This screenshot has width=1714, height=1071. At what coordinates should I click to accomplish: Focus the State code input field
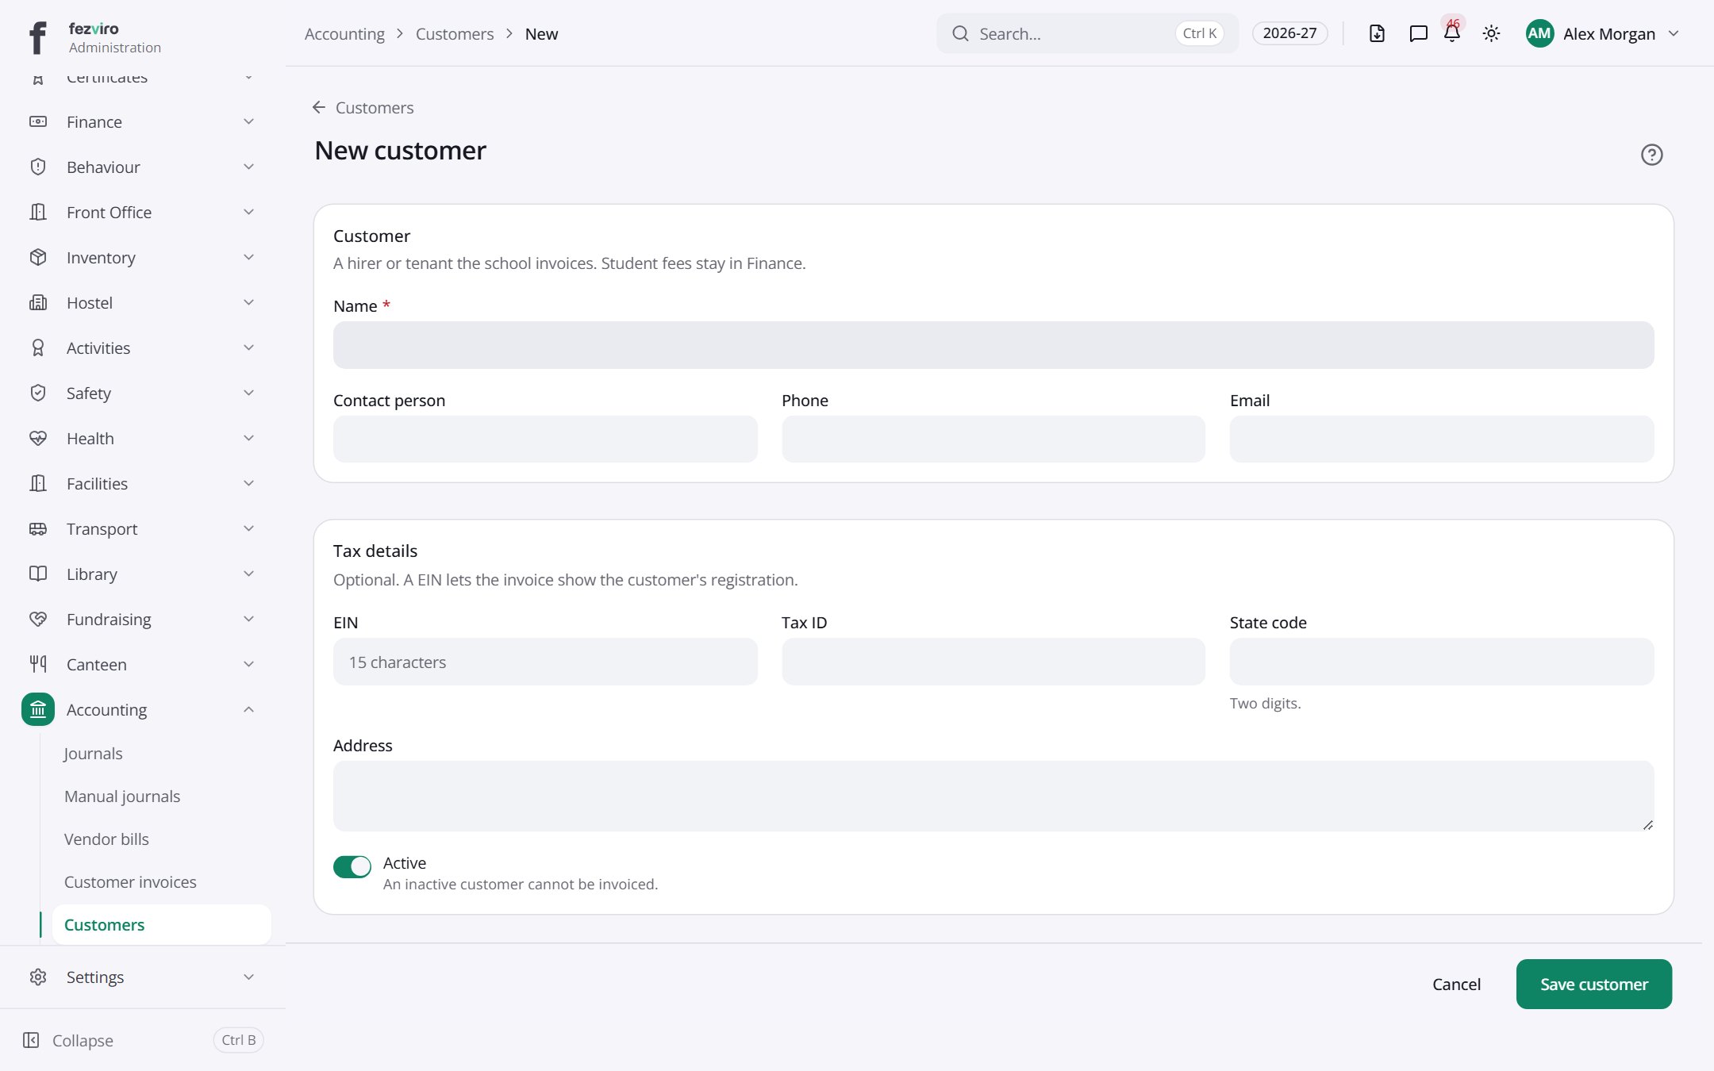click(1442, 662)
